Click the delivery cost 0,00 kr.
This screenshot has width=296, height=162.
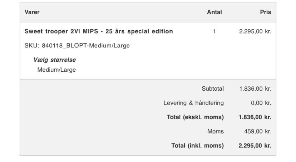click(261, 103)
